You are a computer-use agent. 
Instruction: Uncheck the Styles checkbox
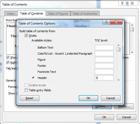26,36
